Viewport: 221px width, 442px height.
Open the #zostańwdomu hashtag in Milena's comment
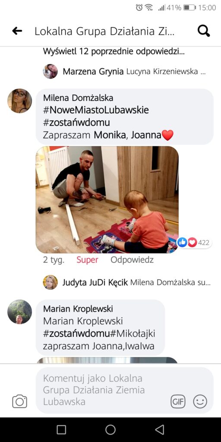pos(76,123)
